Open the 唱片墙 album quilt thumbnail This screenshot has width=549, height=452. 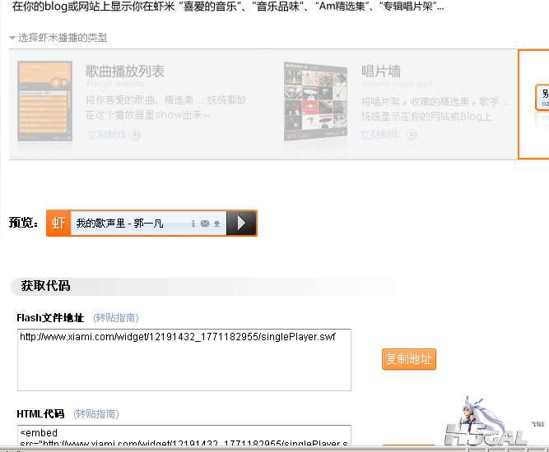pos(315,102)
